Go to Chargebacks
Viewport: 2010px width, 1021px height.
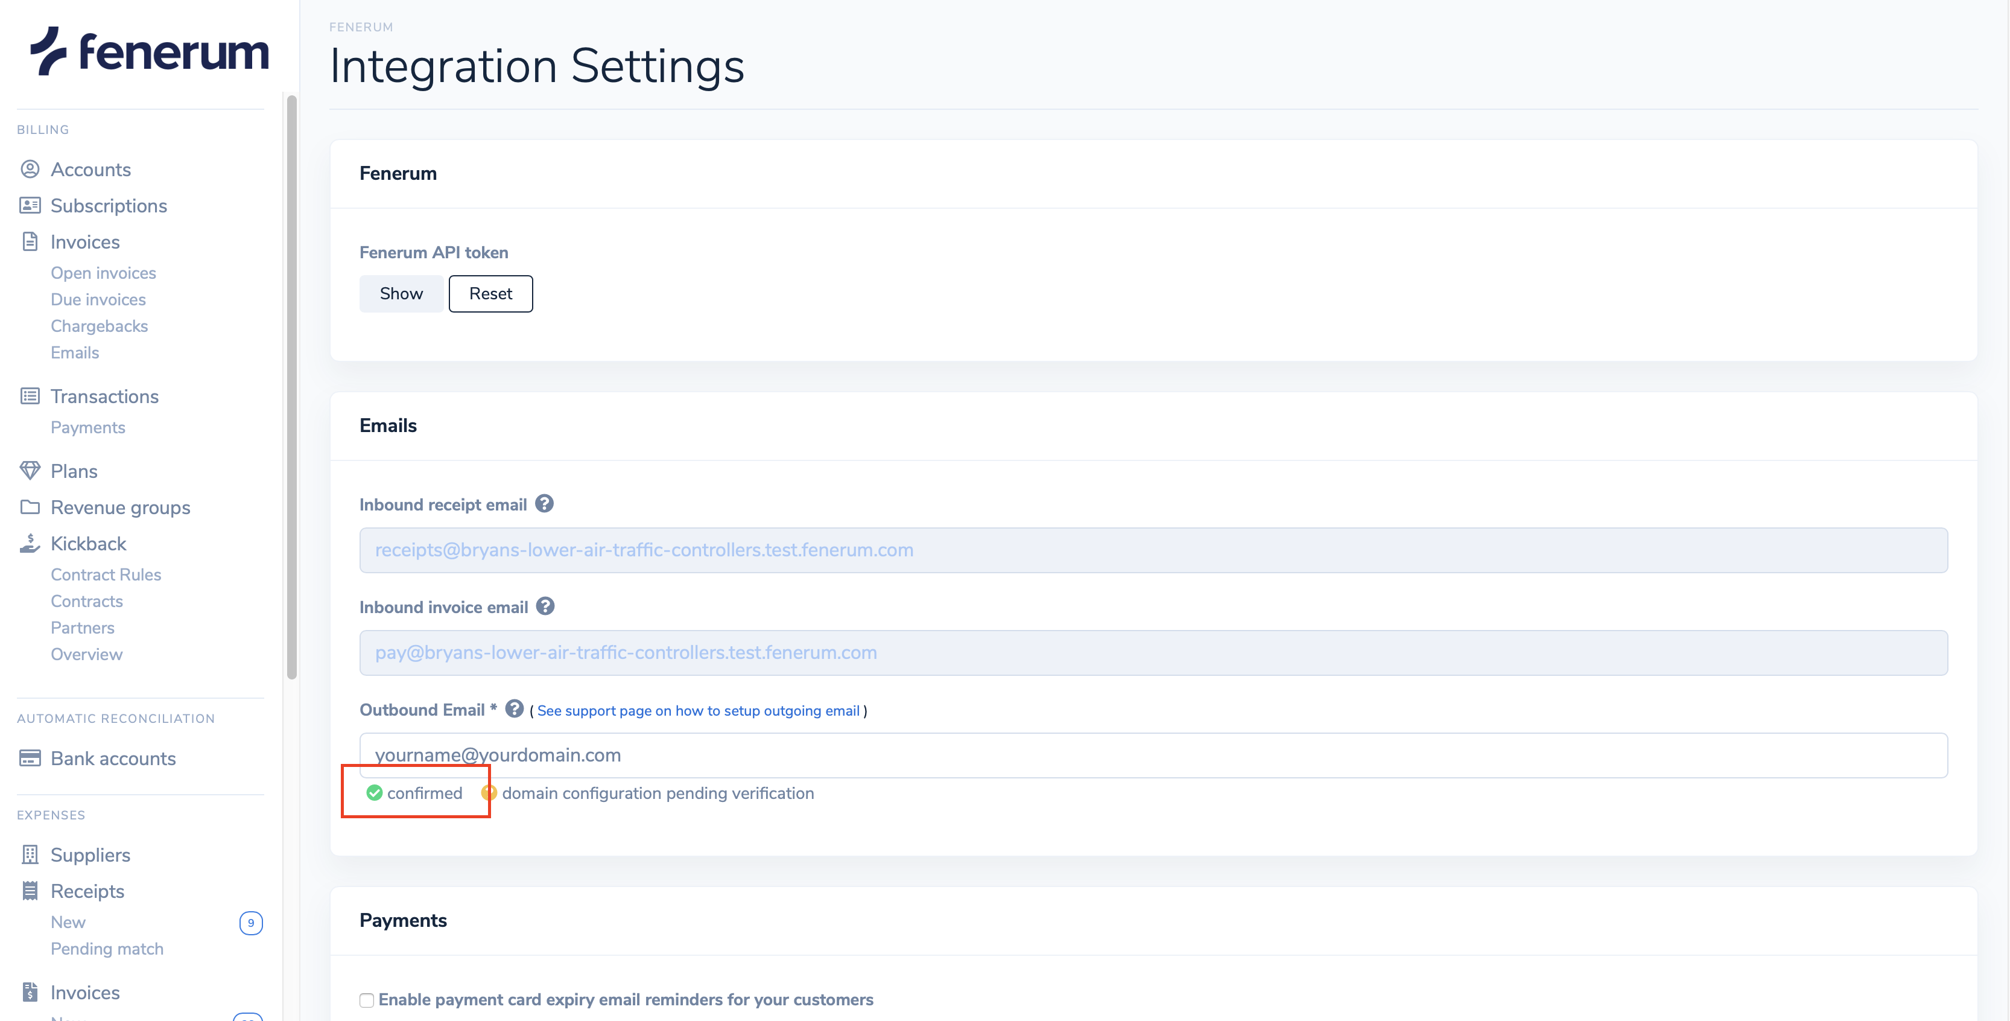click(x=99, y=326)
